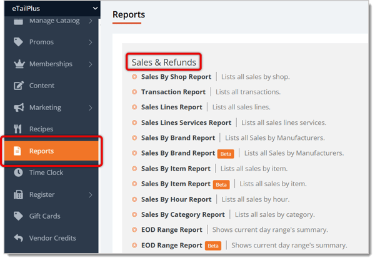Expand the Marketing submenu chevron
The image size is (375, 260).
click(x=91, y=108)
